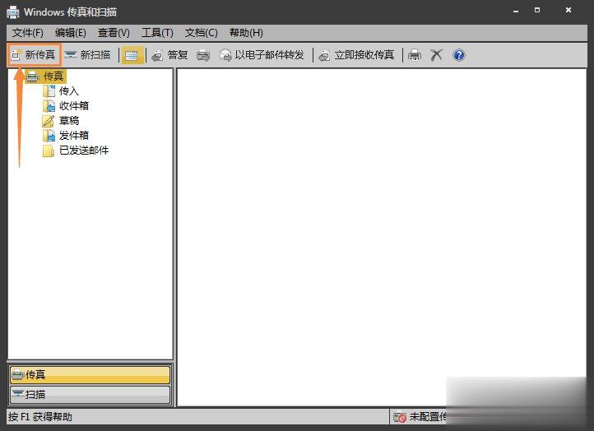Click the unconfigured fax status icon

[400, 417]
